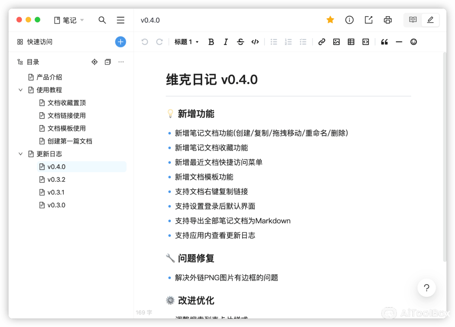455x327 pixels.
Task: Switch to reading mode with book icon
Action: [412, 20]
